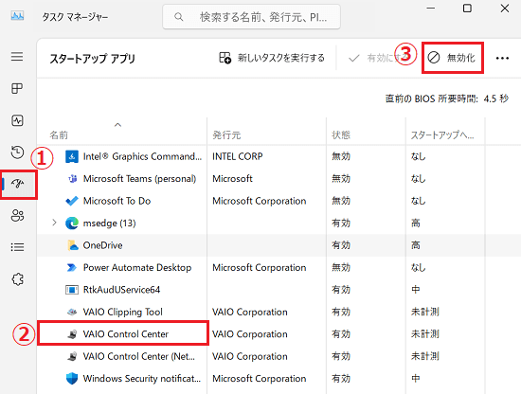
Task: Click the Microsoft Teams app icon
Action: tap(72, 179)
